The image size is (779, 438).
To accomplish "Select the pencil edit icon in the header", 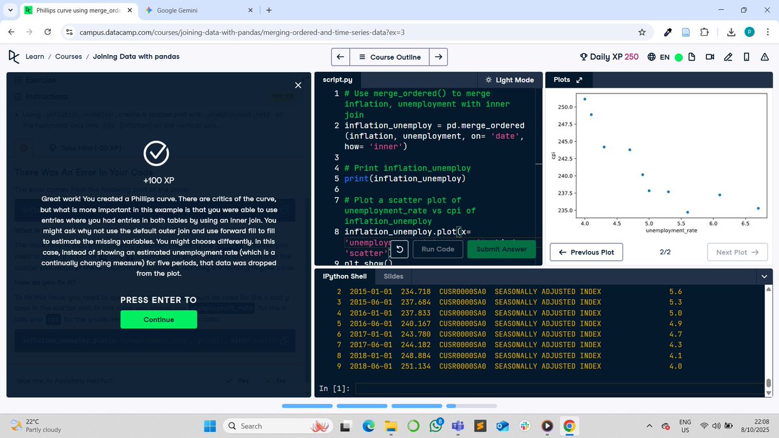I will point(728,56).
